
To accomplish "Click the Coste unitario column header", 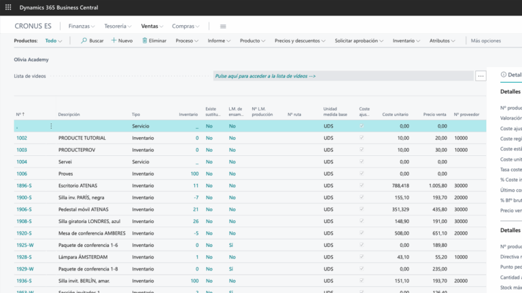I will tap(395, 114).
